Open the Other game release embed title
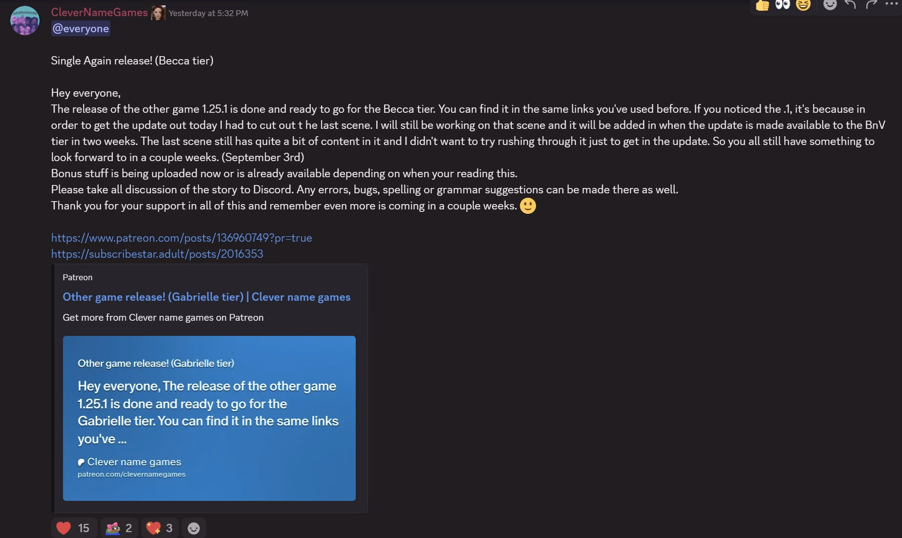902x538 pixels. coord(206,297)
